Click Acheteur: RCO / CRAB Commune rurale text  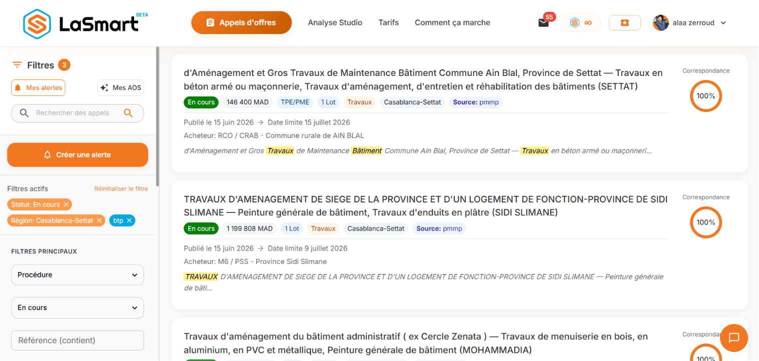click(x=274, y=135)
